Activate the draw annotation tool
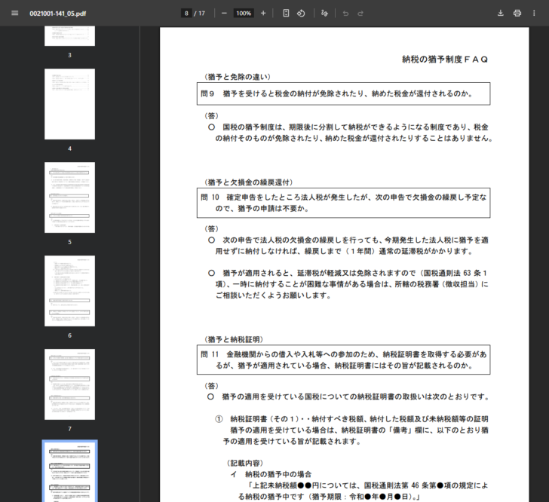This screenshot has height=502, width=549. (x=324, y=14)
